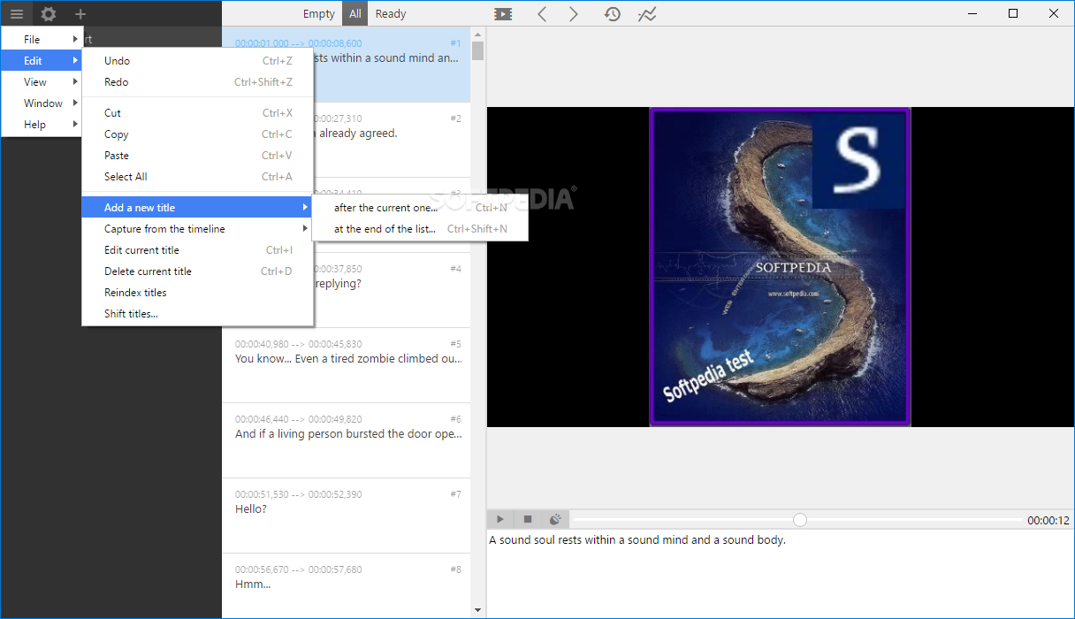The width and height of the screenshot is (1075, 619).
Task: Choose Edit current title
Action: (198, 250)
